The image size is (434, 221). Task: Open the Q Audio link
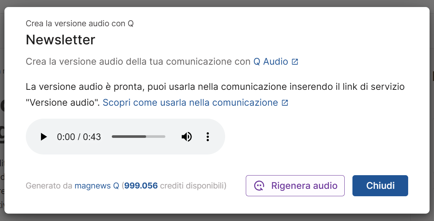pos(271,61)
